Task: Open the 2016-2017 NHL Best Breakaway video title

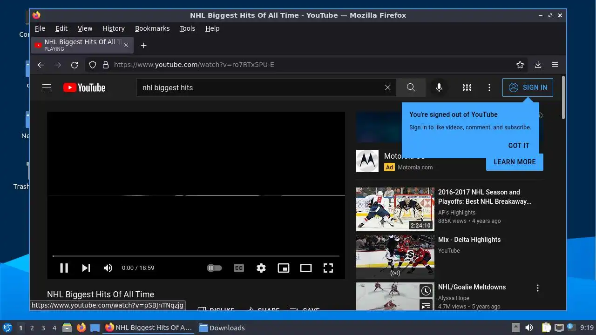Action: click(x=484, y=197)
